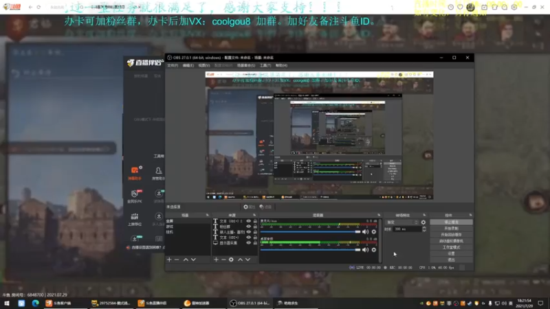Select the 全屏 scene
The image size is (550, 309).
tap(188, 221)
